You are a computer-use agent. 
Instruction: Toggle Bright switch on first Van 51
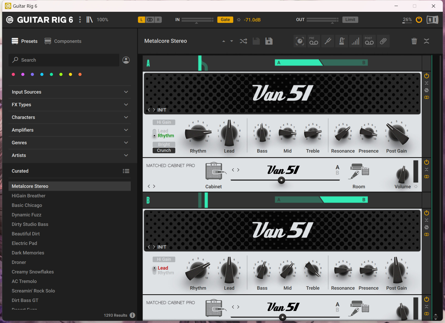(164, 145)
